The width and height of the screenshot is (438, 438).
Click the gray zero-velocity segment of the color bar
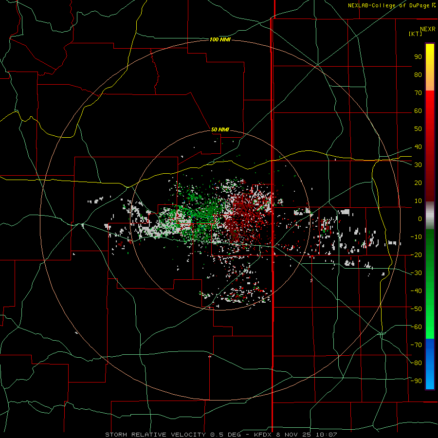click(430, 216)
